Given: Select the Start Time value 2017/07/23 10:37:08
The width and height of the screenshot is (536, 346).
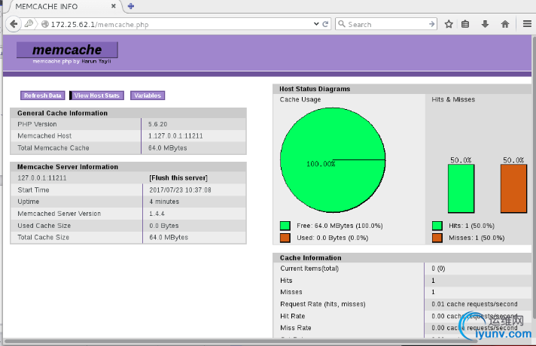Looking at the screenshot, I should click(x=180, y=190).
